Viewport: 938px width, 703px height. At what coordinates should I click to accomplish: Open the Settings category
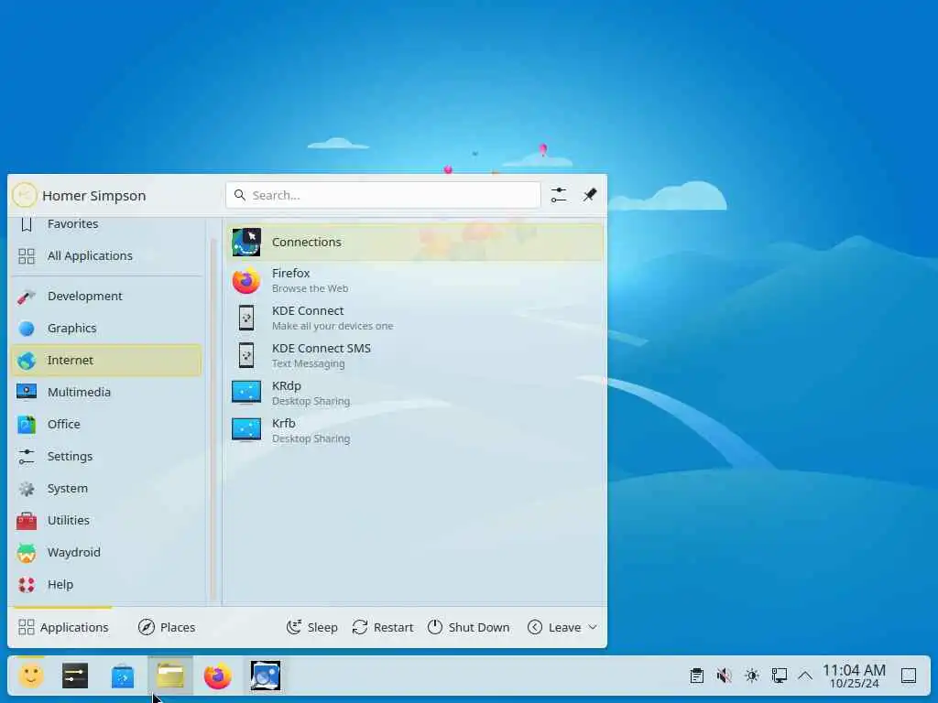point(106,457)
